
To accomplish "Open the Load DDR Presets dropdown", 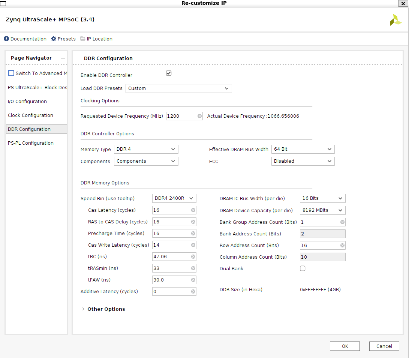I will pos(179,88).
